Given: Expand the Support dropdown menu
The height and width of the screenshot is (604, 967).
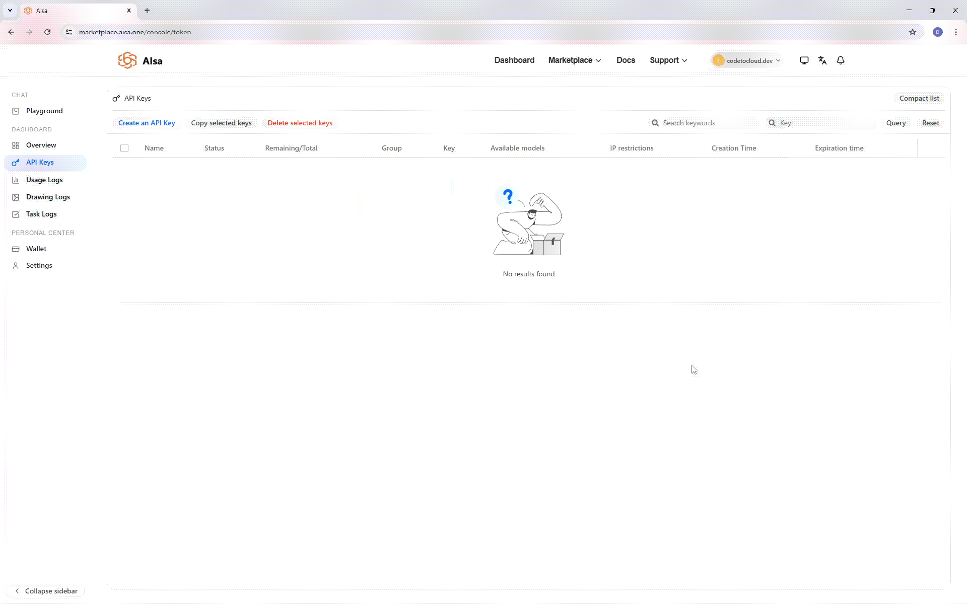Looking at the screenshot, I should point(668,60).
